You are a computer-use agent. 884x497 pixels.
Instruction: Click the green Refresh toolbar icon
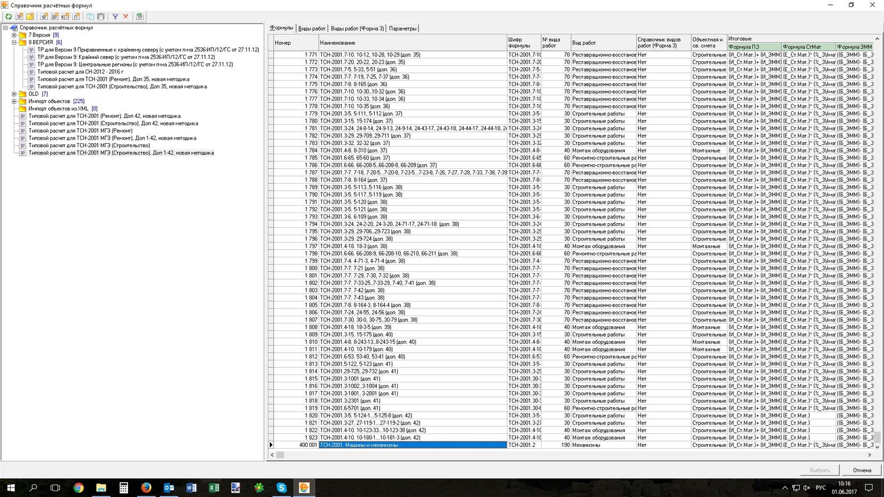[9, 16]
